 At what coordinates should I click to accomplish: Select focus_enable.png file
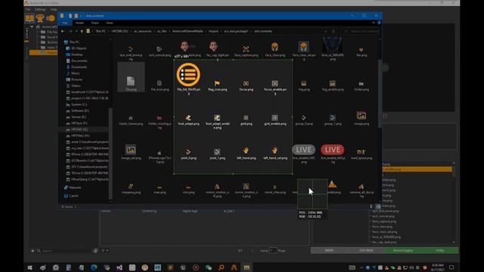[275, 87]
